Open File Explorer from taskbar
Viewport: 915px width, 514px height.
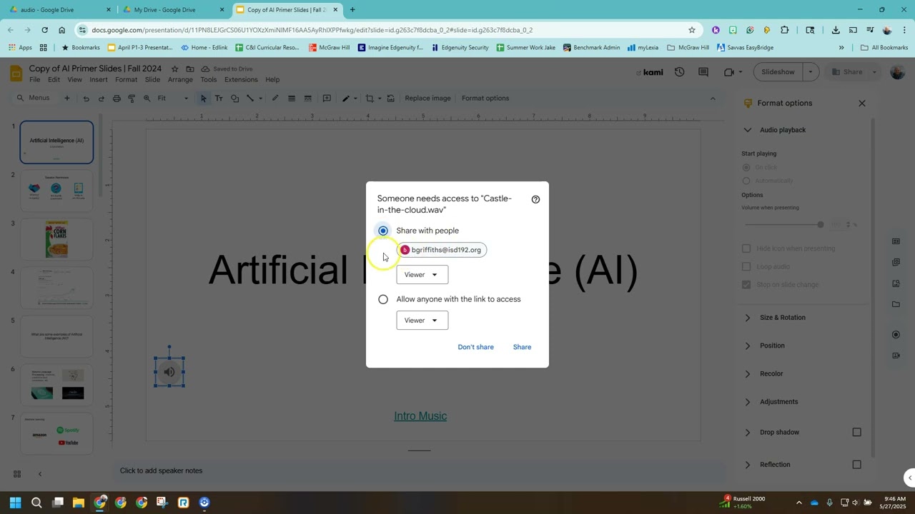(x=79, y=503)
